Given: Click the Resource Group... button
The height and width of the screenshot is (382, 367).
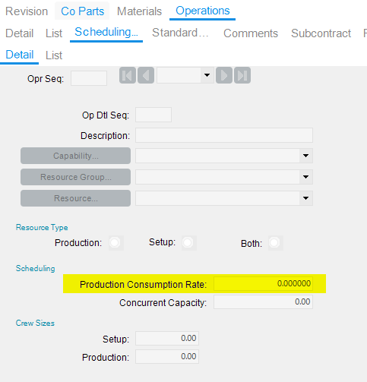Looking at the screenshot, I should (x=75, y=177).
